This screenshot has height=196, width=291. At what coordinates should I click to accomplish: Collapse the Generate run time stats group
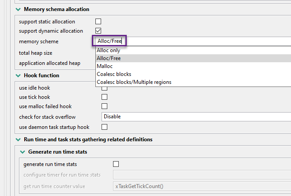23,152
